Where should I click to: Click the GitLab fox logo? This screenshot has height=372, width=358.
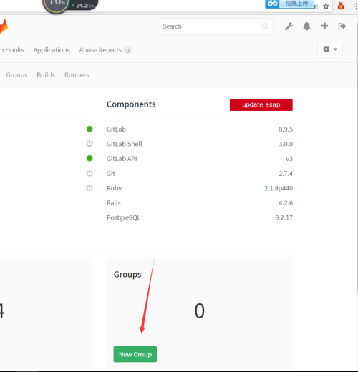(x=4, y=26)
